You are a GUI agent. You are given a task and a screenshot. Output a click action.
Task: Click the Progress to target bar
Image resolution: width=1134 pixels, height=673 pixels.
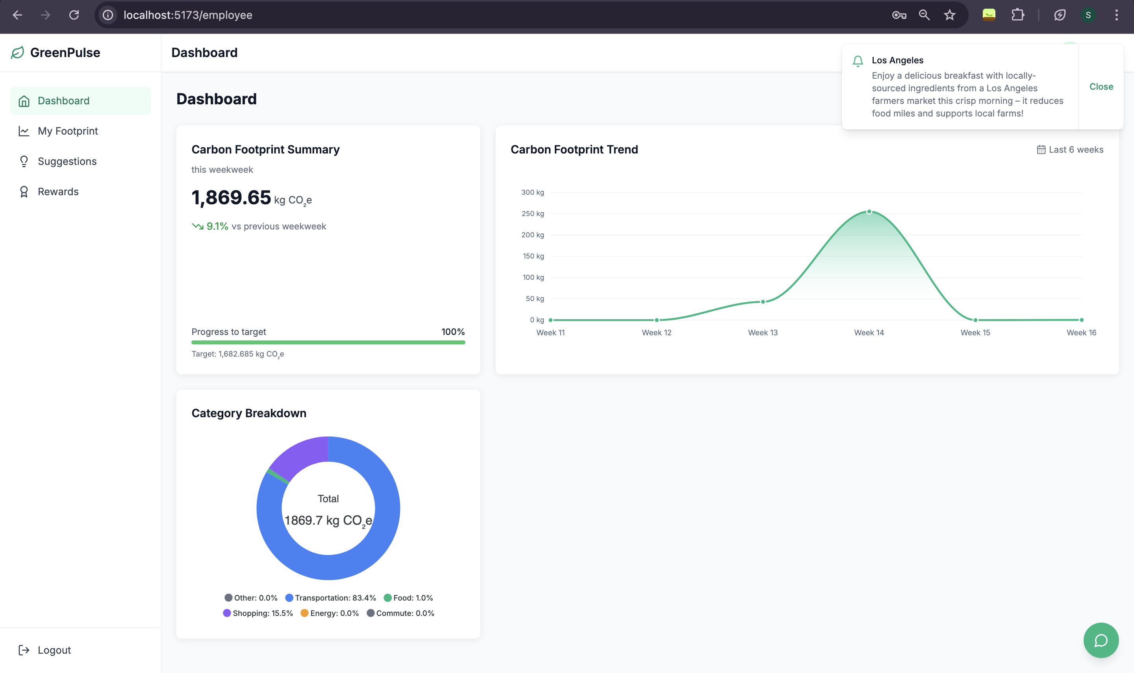328,342
